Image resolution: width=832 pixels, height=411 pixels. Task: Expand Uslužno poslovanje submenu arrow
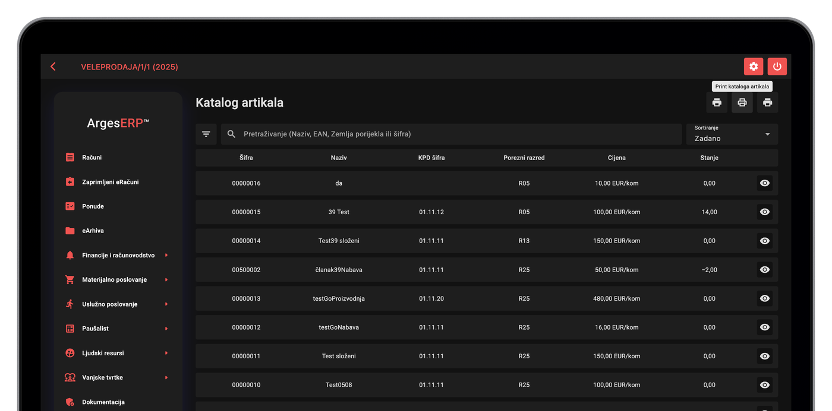coord(166,304)
